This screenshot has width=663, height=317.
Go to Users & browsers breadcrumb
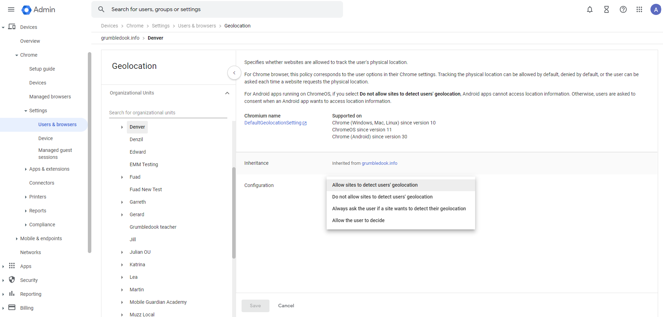pyautogui.click(x=197, y=26)
